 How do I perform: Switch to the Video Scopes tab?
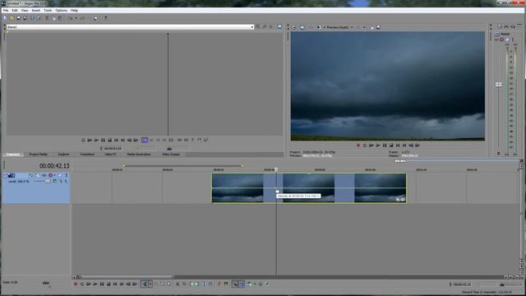pyautogui.click(x=171, y=155)
